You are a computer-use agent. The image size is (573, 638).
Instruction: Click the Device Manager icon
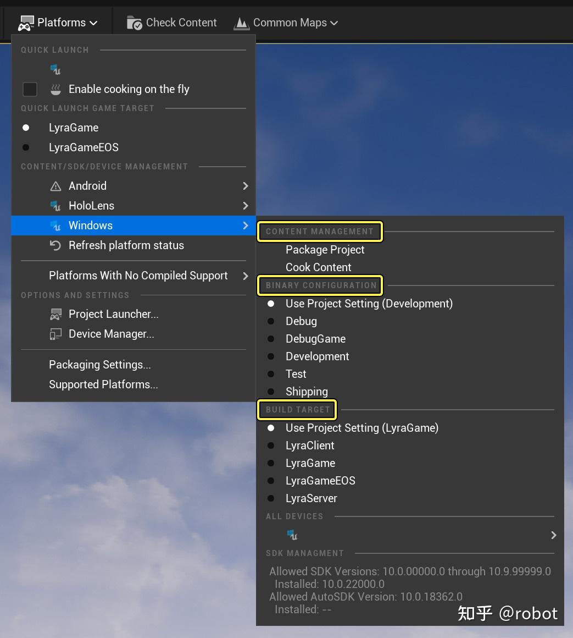click(x=55, y=334)
